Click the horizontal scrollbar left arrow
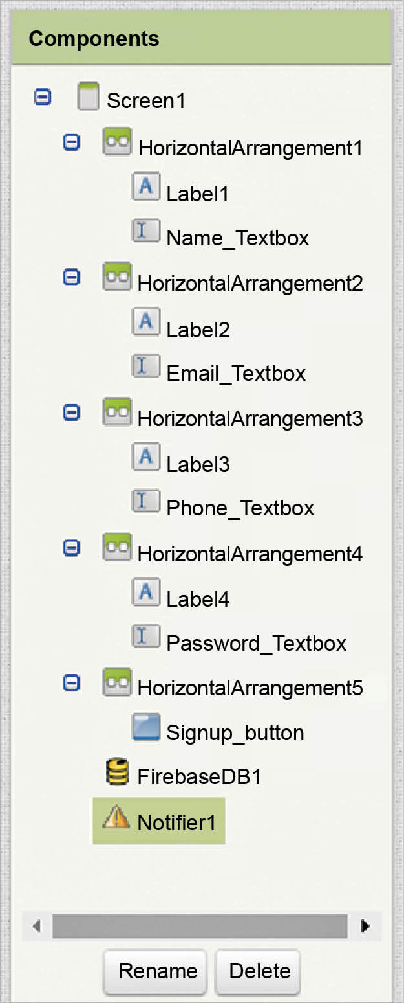404x1003 pixels. point(37,926)
